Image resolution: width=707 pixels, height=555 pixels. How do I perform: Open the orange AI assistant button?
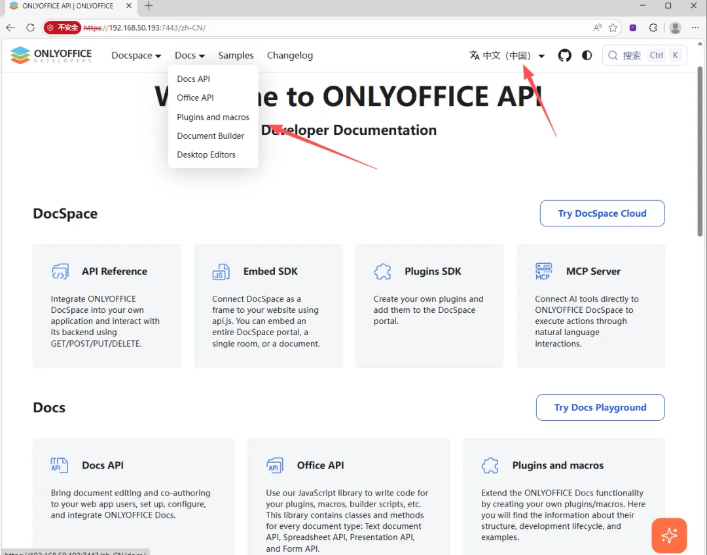coord(669,535)
